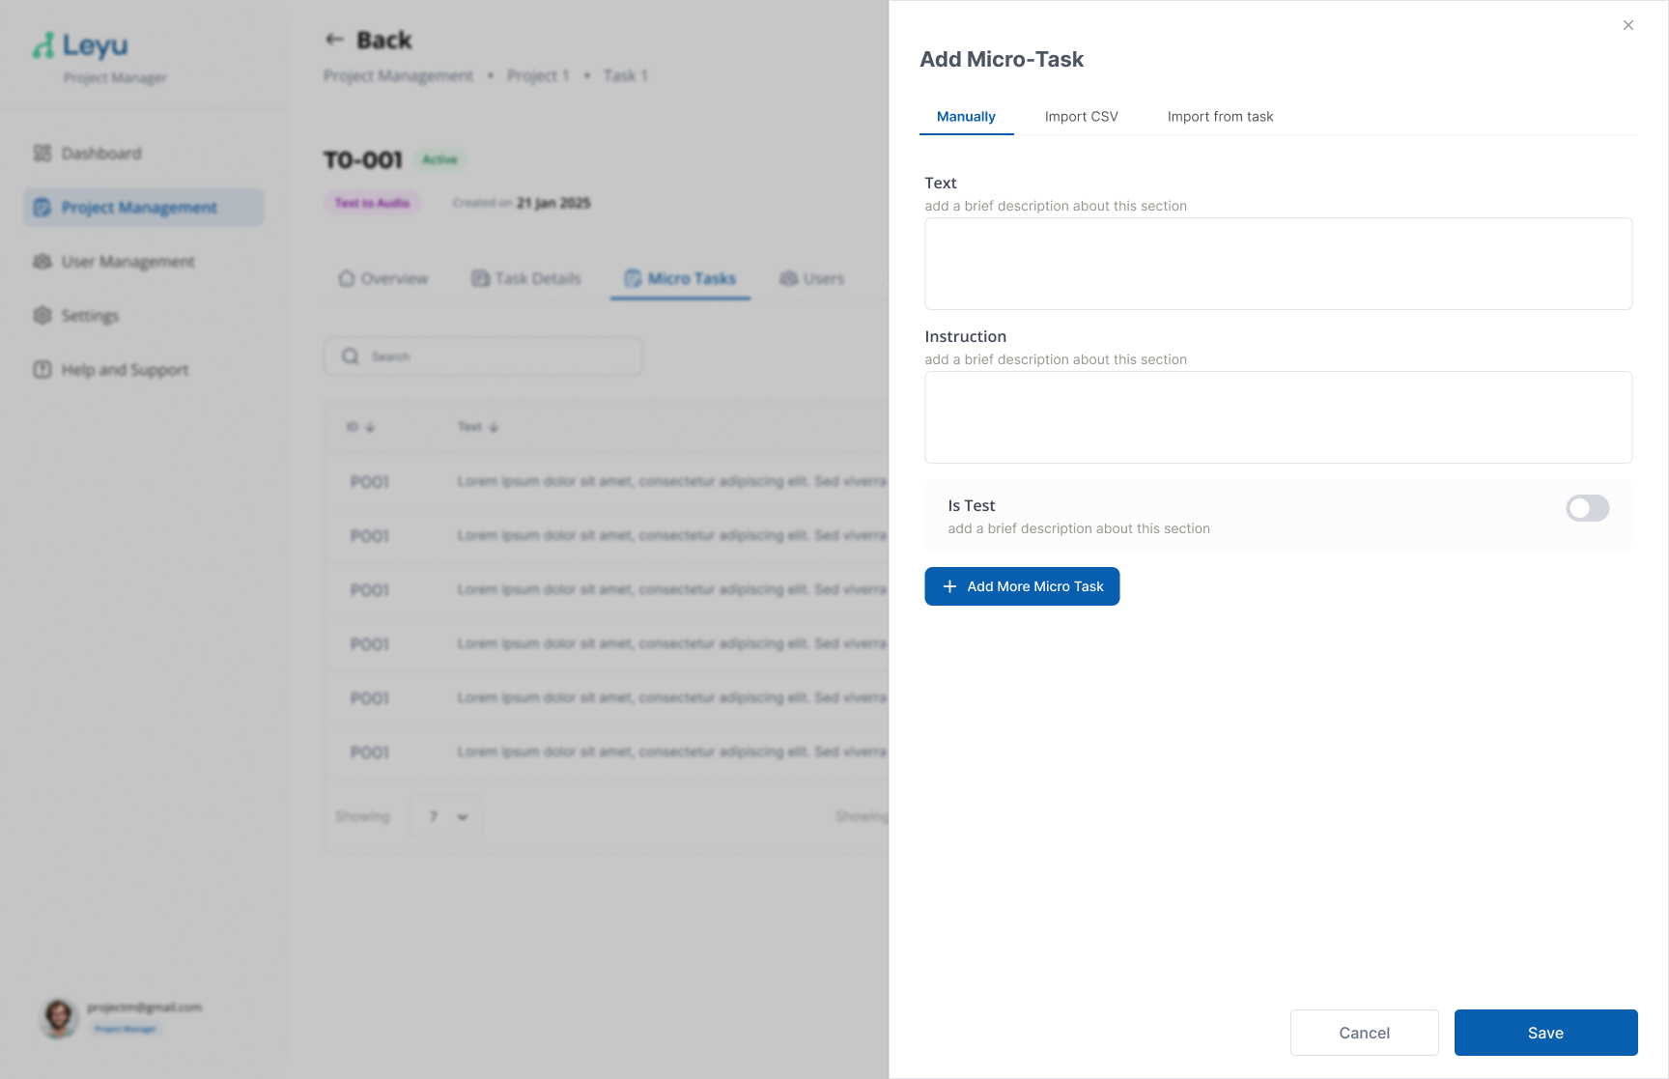Screen dimensions: 1669x1079
Task: Sort the ID column using its arrow
Action: (x=370, y=426)
